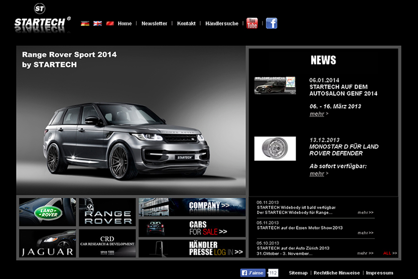The image size is (418, 279).
Task: Click the NEWS section heading
Action: [x=324, y=60]
